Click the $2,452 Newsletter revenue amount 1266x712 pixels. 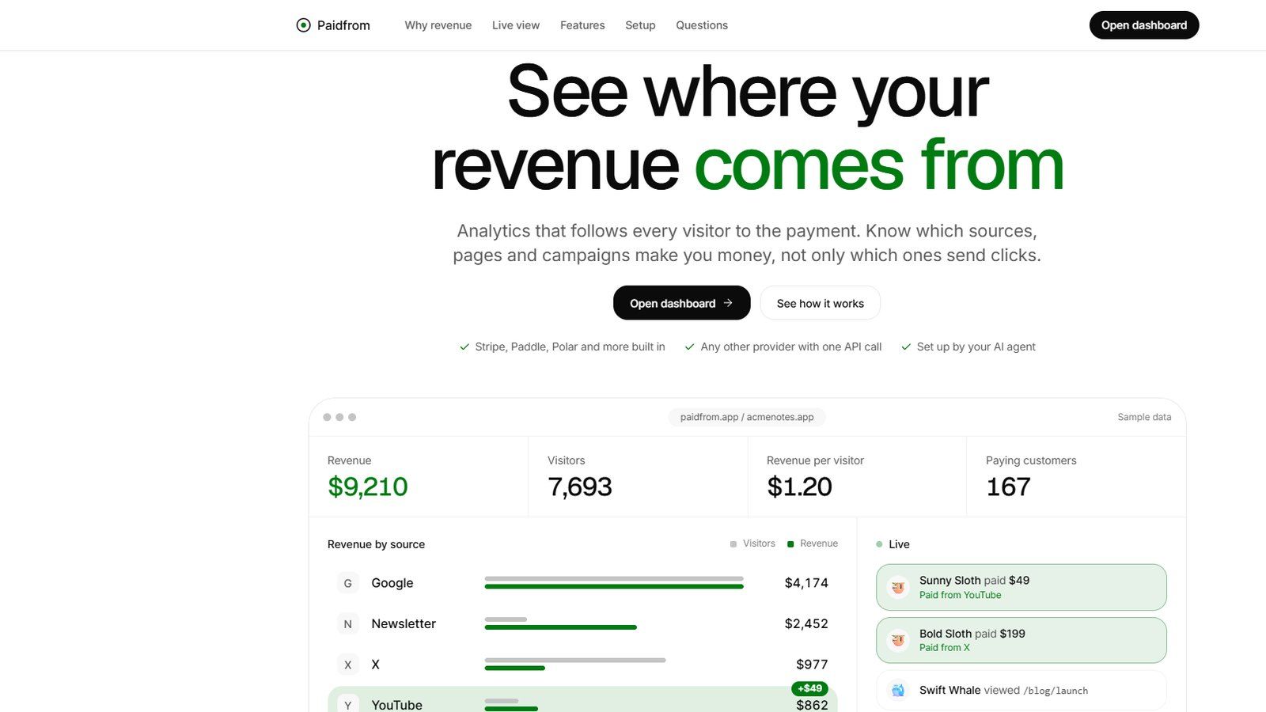tap(806, 624)
